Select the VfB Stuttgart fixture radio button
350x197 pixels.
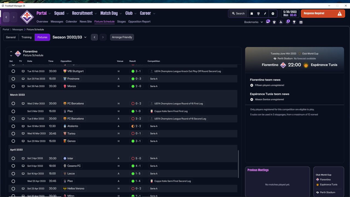(x=13, y=71)
